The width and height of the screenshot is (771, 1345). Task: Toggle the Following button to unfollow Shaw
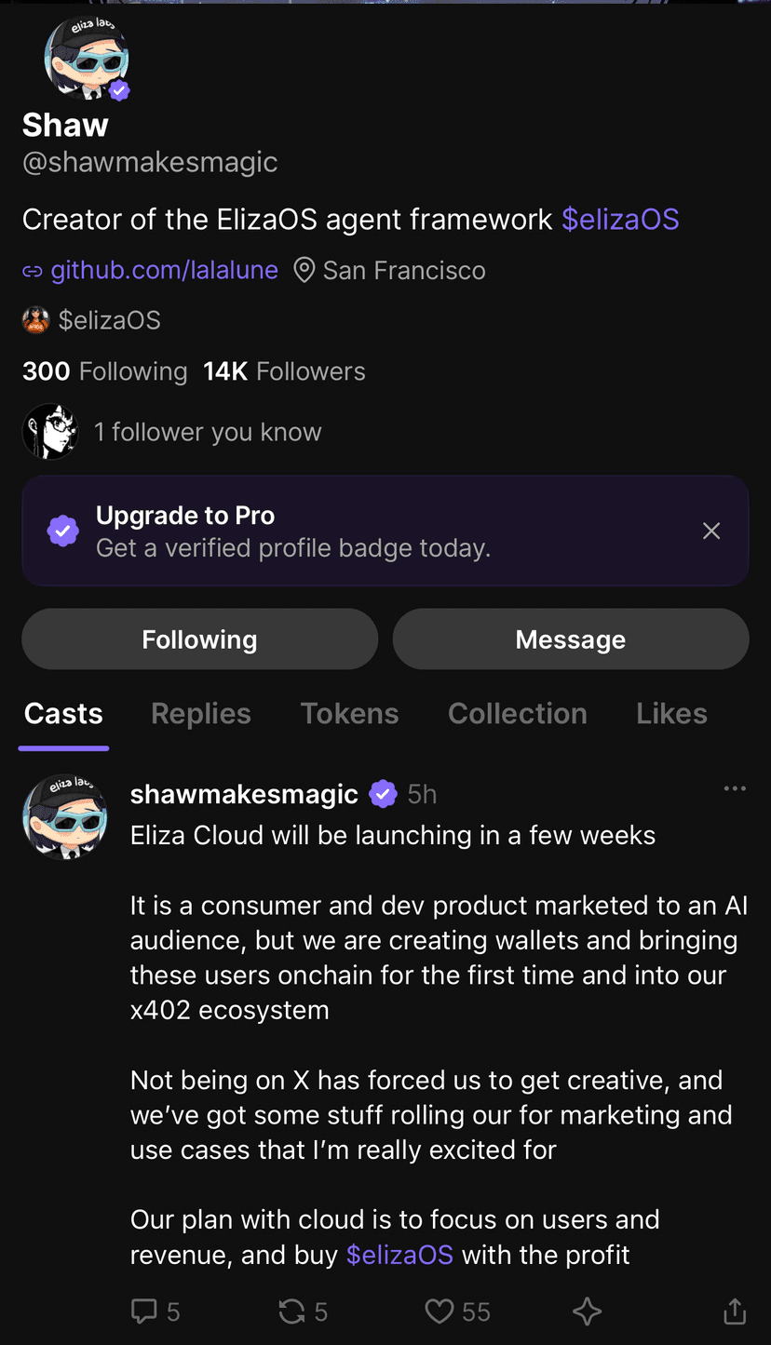pyautogui.click(x=199, y=639)
